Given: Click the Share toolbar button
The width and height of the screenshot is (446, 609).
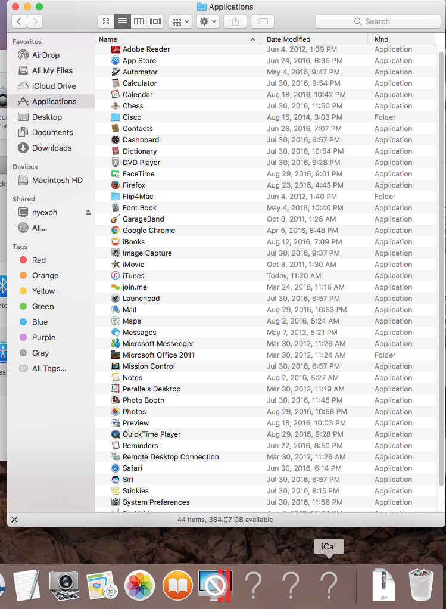Looking at the screenshot, I should click(x=235, y=21).
